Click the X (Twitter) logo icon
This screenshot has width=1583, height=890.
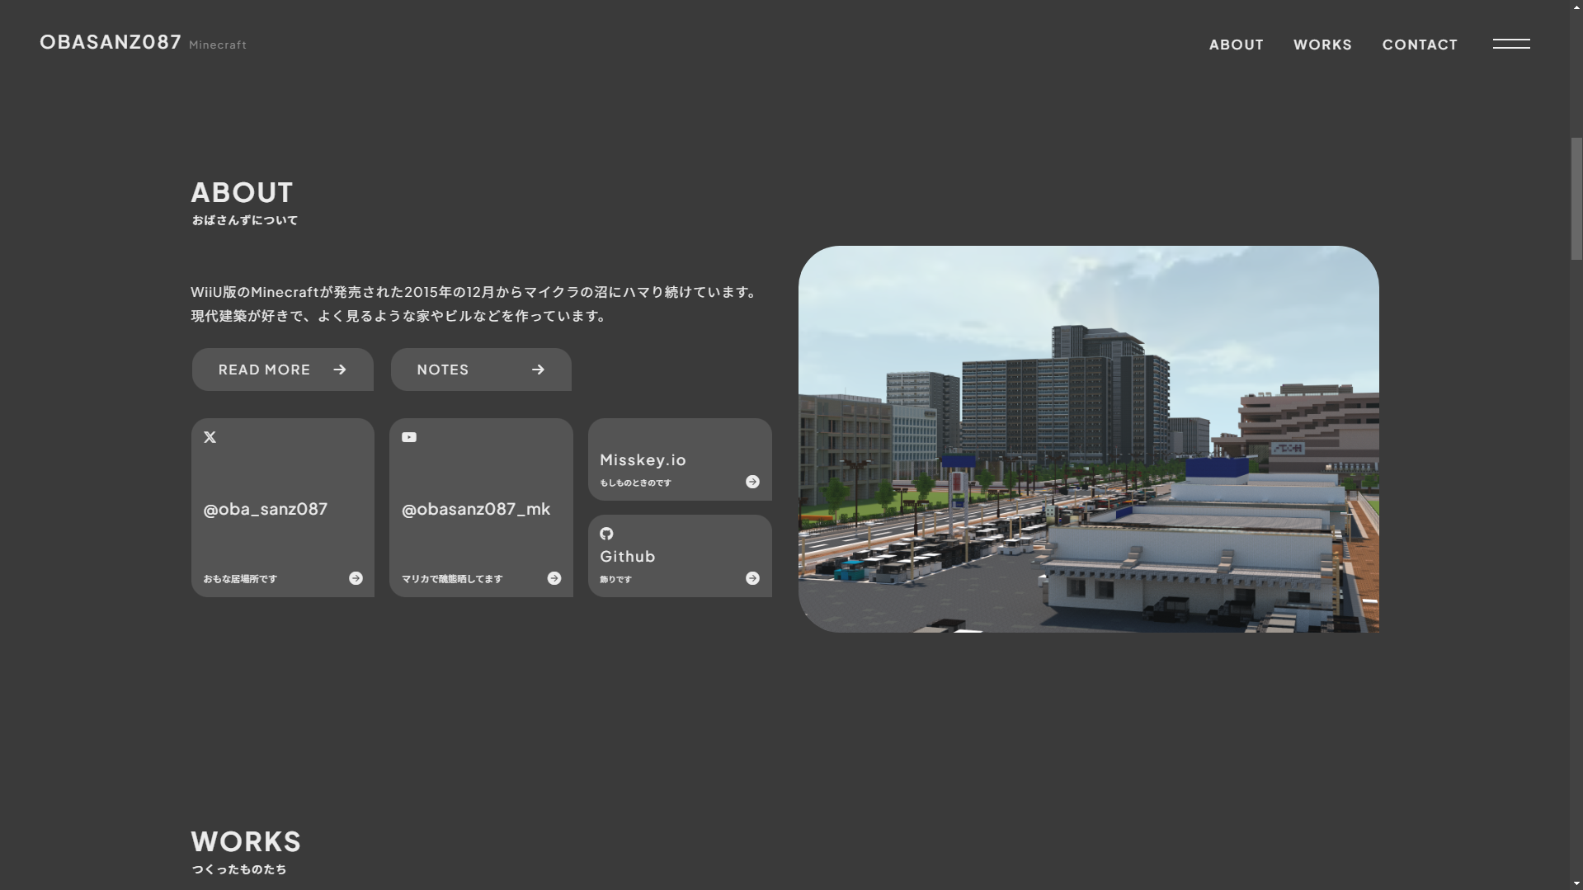210,437
